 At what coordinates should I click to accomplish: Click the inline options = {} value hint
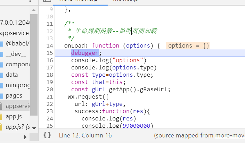pos(188,45)
